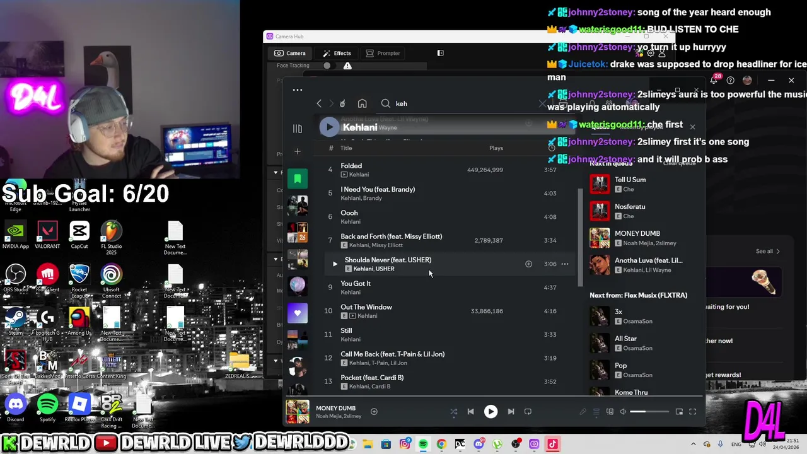Open TikTok app in taskbar

(552, 444)
